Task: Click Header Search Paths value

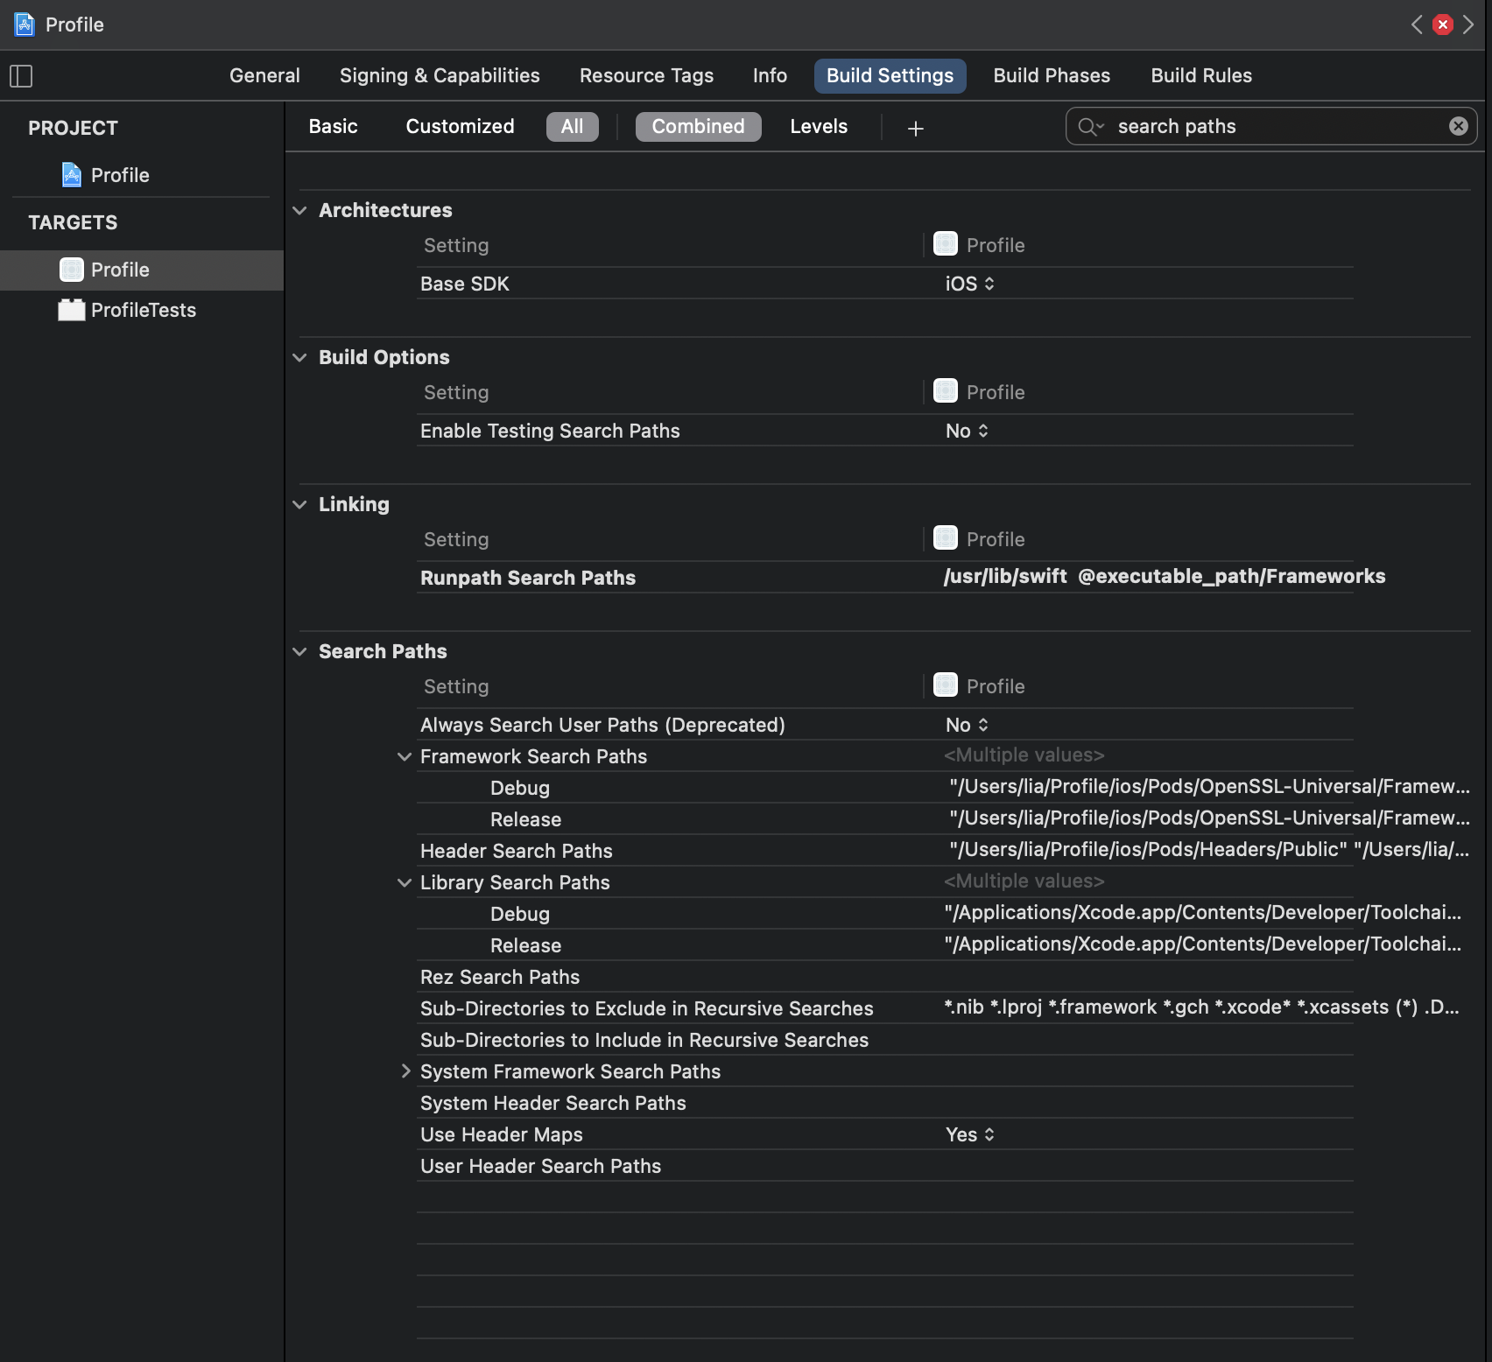Action: click(x=1209, y=849)
